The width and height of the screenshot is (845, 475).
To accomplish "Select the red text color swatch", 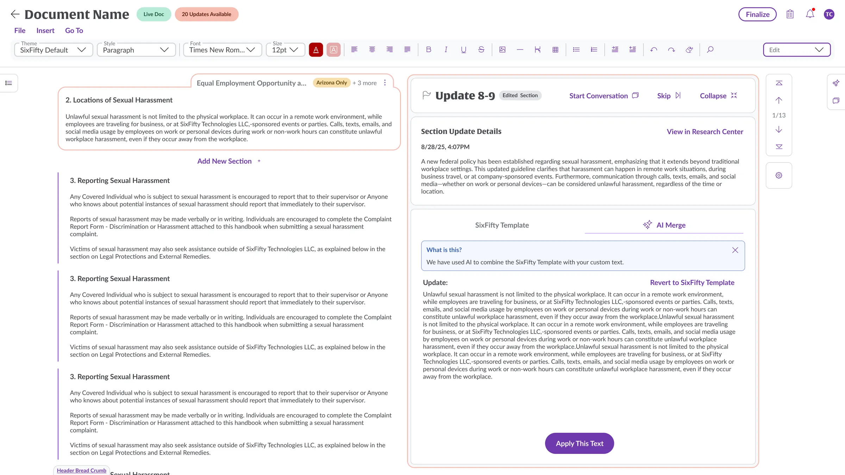I will [x=316, y=50].
